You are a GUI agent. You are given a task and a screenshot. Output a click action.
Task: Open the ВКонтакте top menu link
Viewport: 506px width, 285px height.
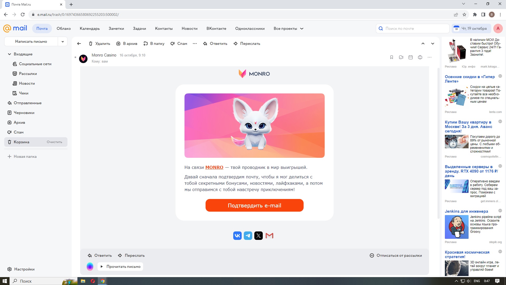[x=216, y=28]
